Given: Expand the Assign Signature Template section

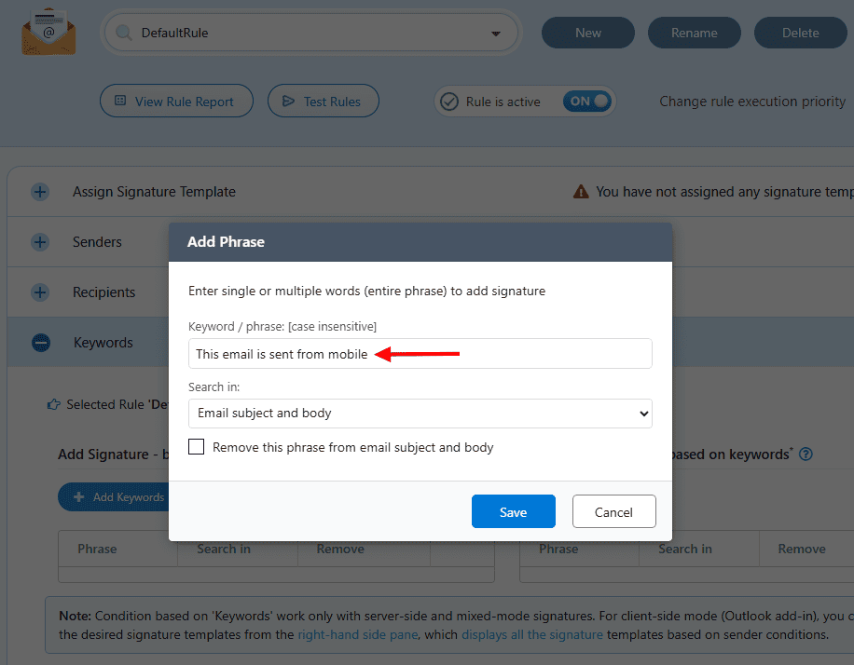Looking at the screenshot, I should [40, 192].
